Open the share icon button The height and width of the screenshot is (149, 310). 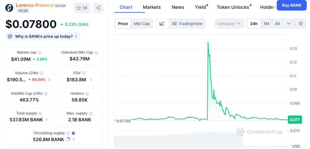point(98,8)
